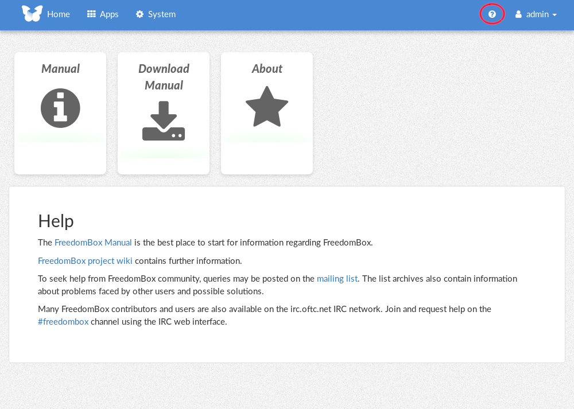Image resolution: width=574 pixels, height=409 pixels.
Task: Open the #freedombox IRC channel link
Action: coord(63,322)
